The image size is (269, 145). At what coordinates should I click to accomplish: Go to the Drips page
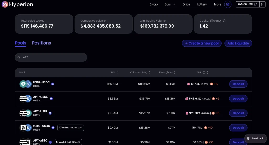(x=186, y=4)
